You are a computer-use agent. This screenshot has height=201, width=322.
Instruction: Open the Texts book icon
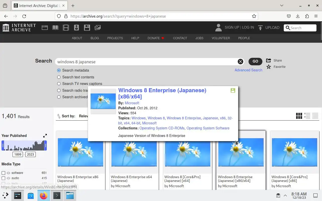[x=55, y=28]
